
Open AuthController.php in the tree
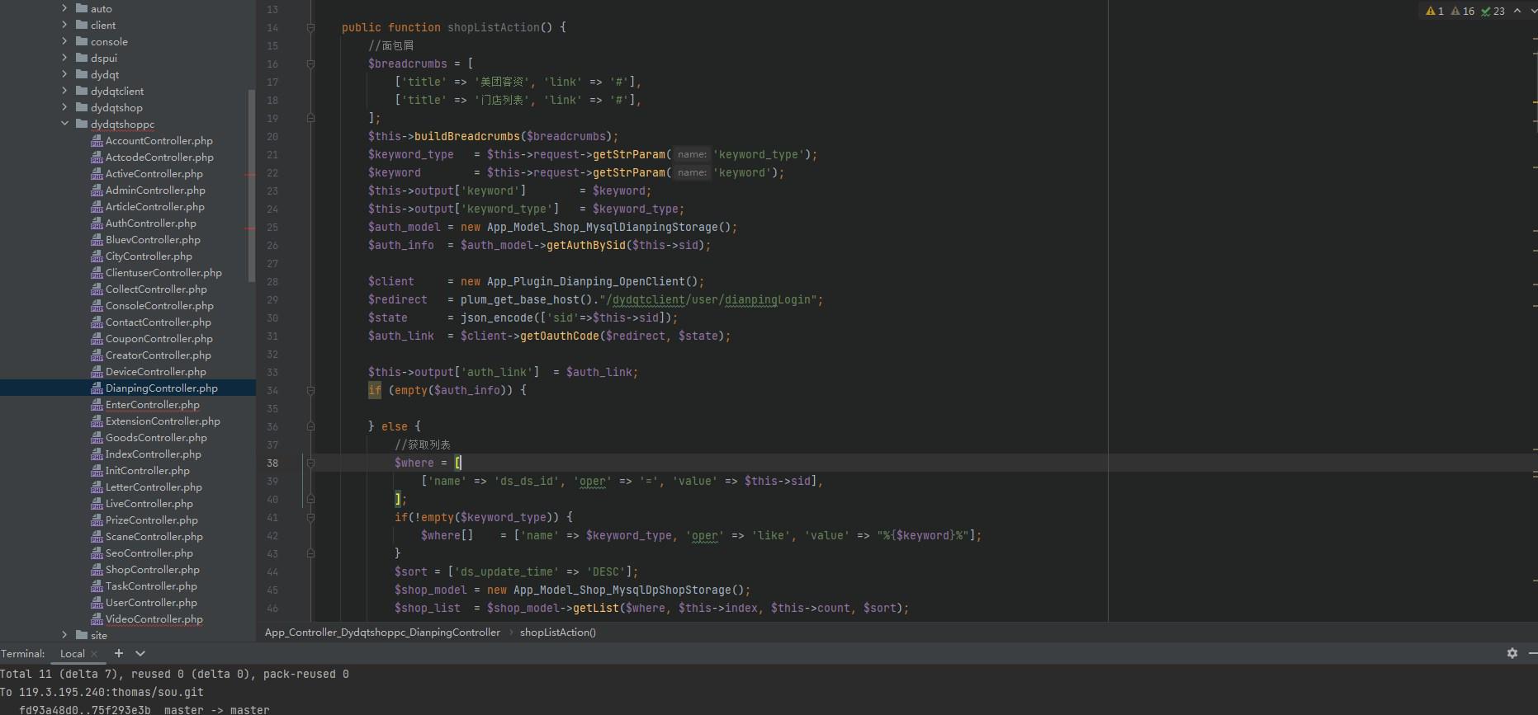[151, 223]
